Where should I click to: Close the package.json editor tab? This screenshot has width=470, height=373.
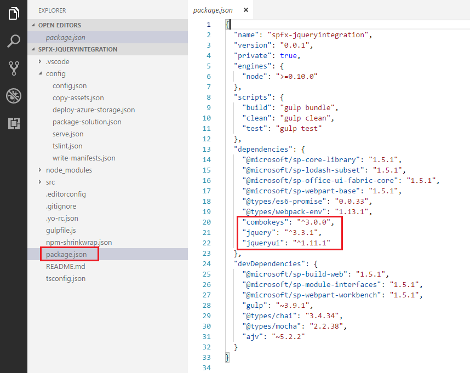(x=245, y=10)
